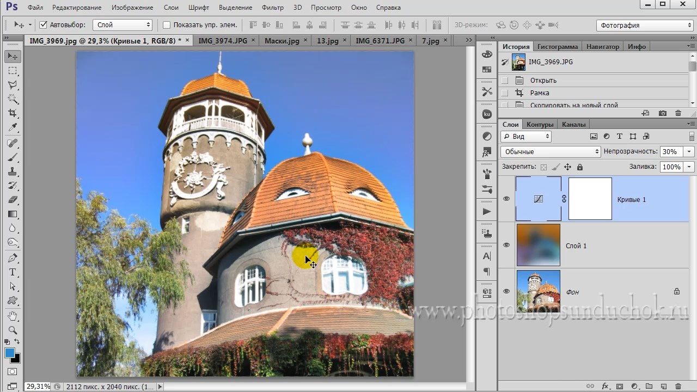Switch to the Маски.jpg document tab

tap(282, 41)
